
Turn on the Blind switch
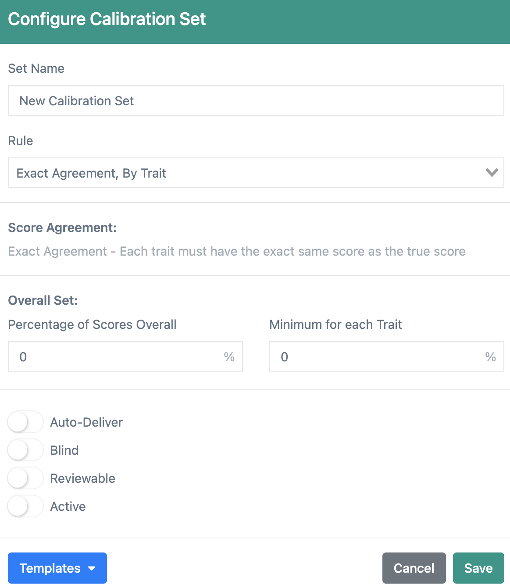[x=25, y=450]
